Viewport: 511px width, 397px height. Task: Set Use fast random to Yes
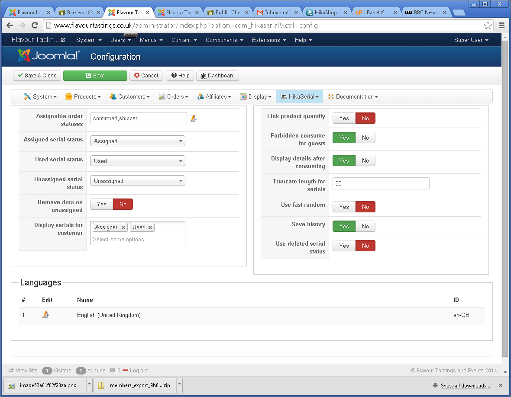tap(344, 207)
